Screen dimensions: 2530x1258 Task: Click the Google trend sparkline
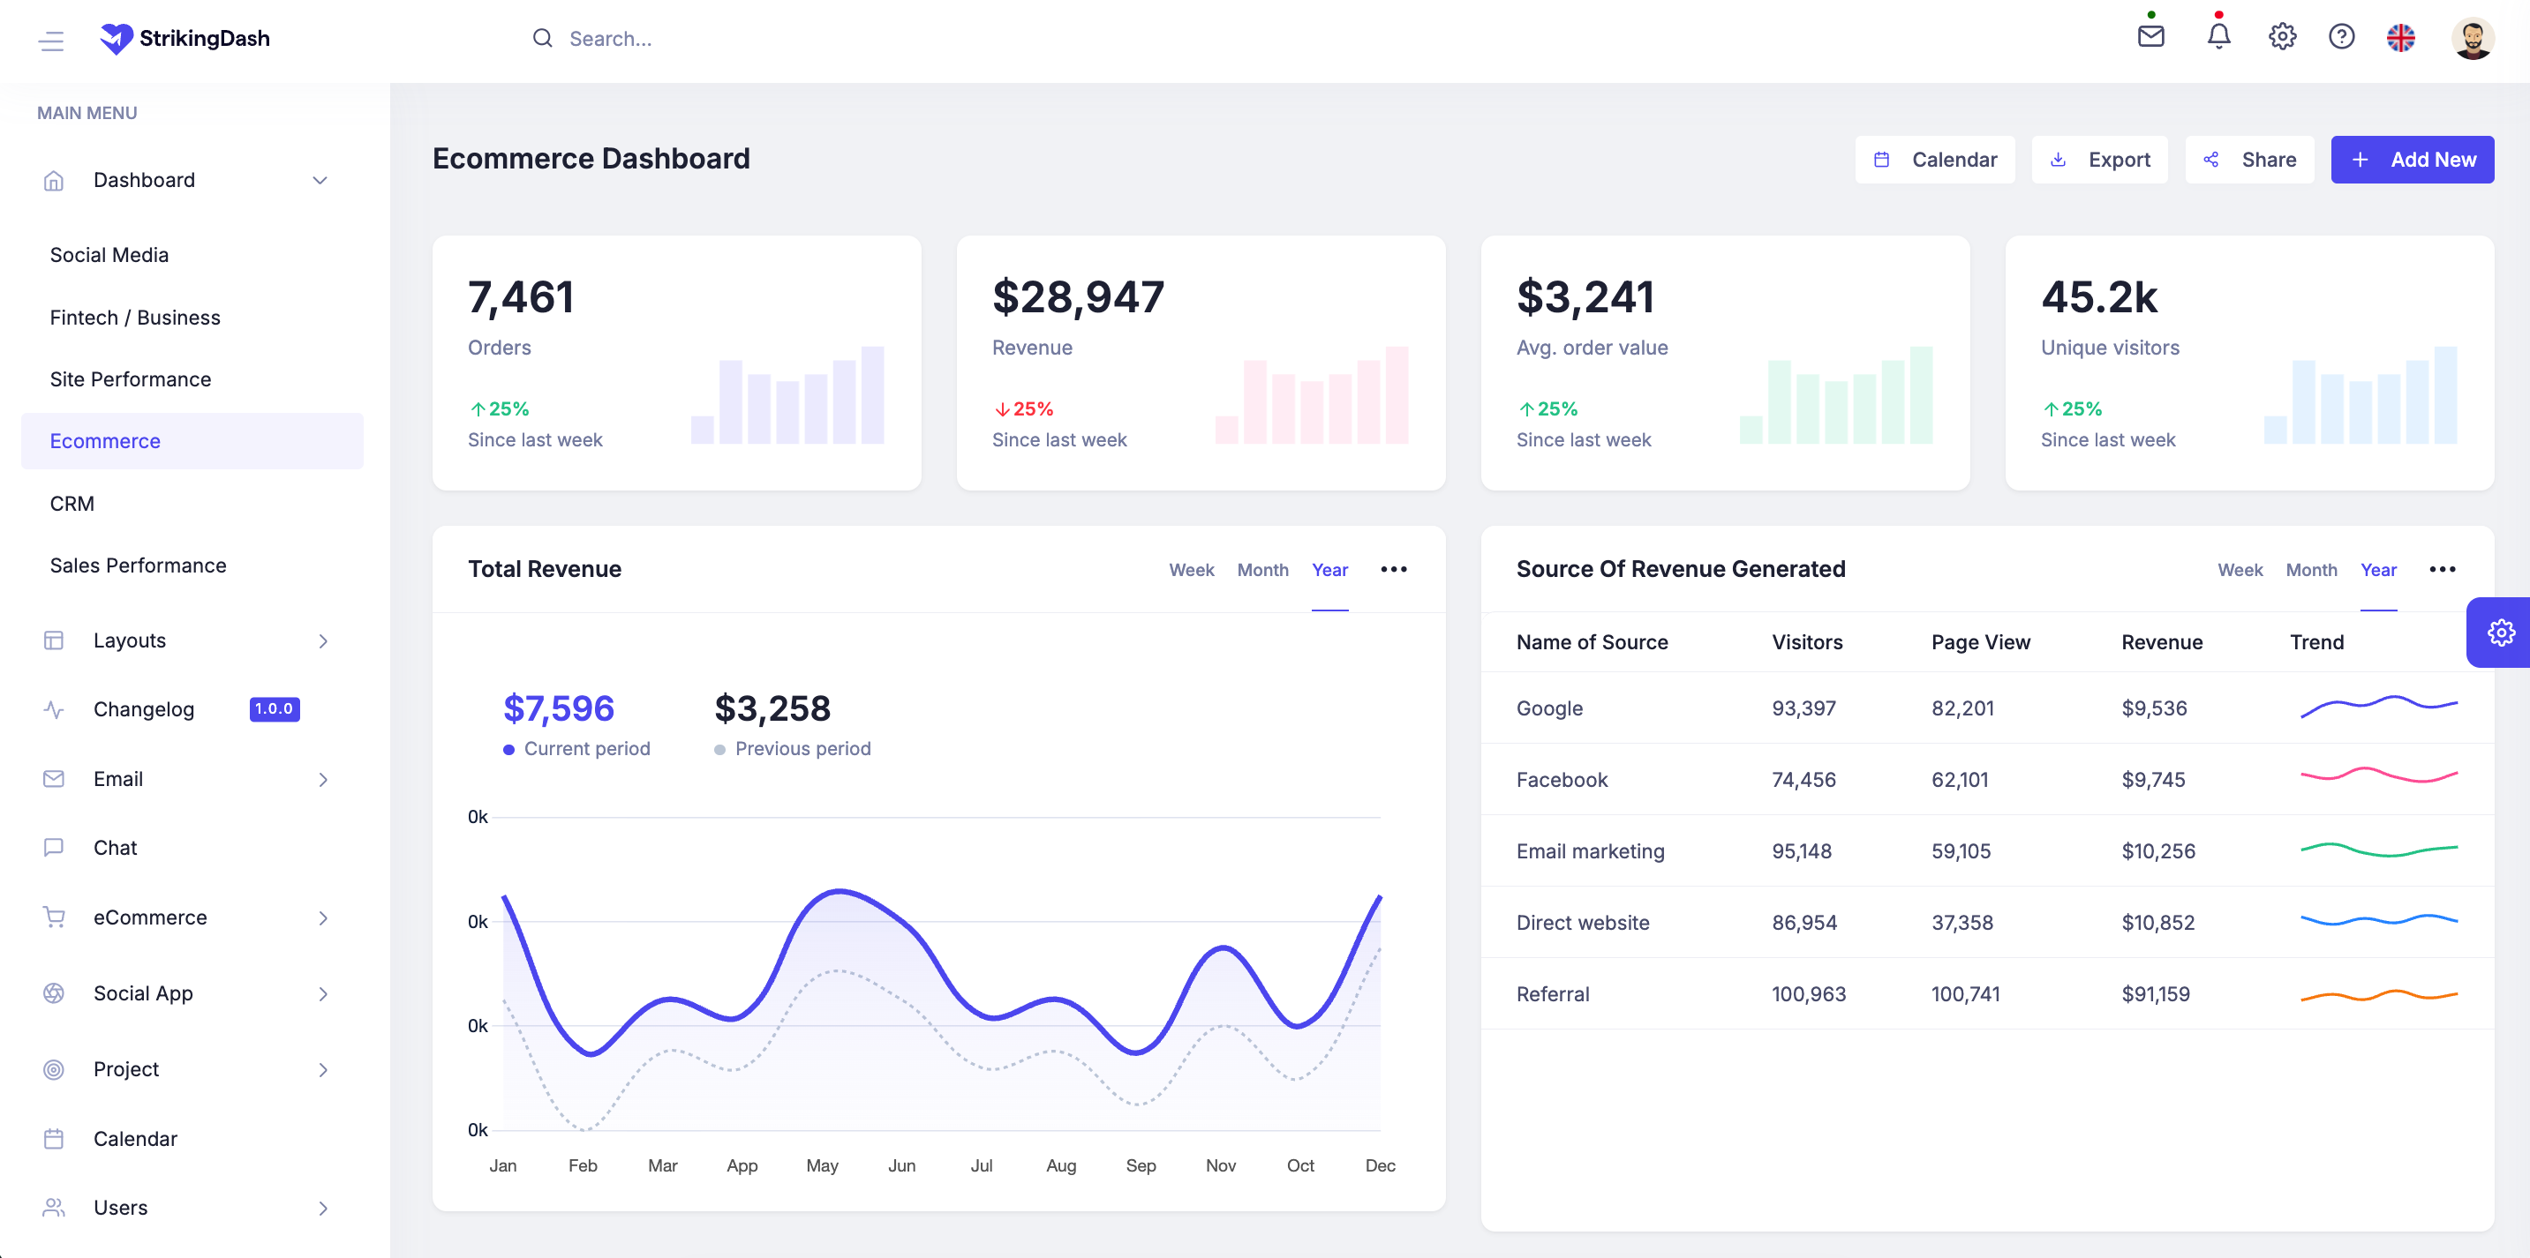(2379, 707)
